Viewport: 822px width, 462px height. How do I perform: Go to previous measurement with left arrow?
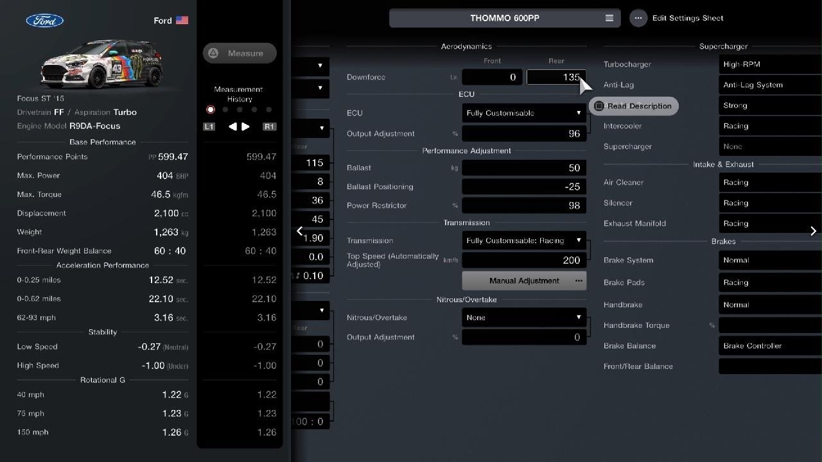point(232,126)
